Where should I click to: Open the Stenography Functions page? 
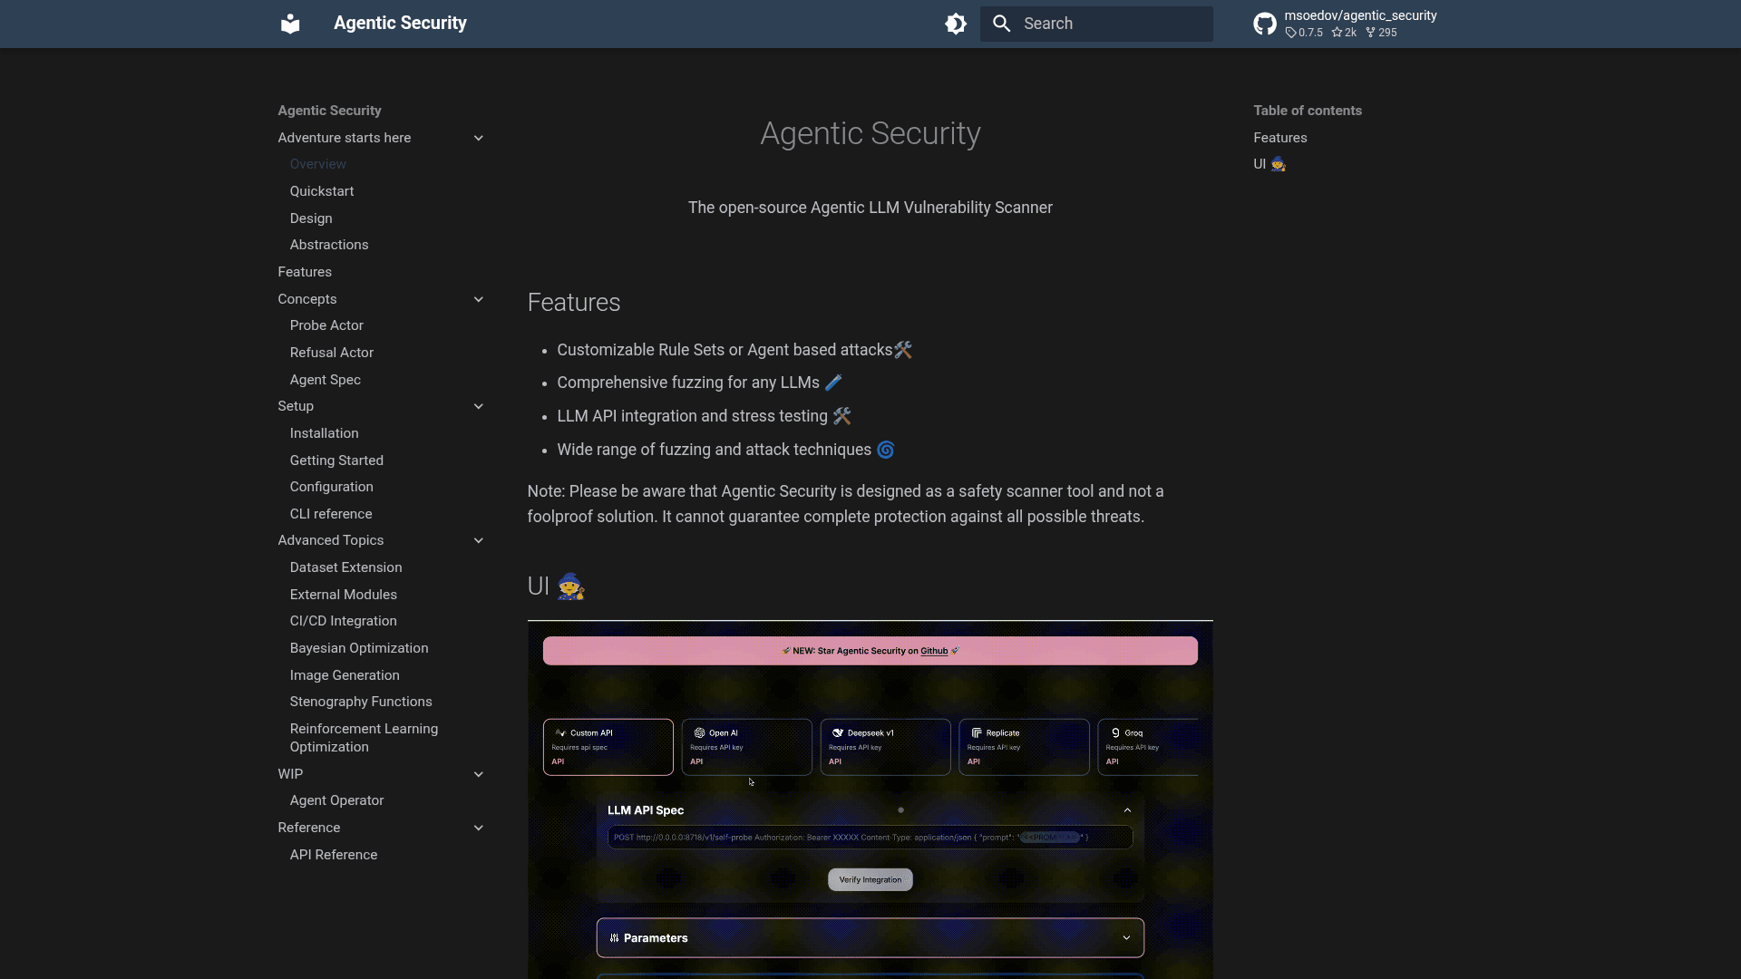[361, 702]
